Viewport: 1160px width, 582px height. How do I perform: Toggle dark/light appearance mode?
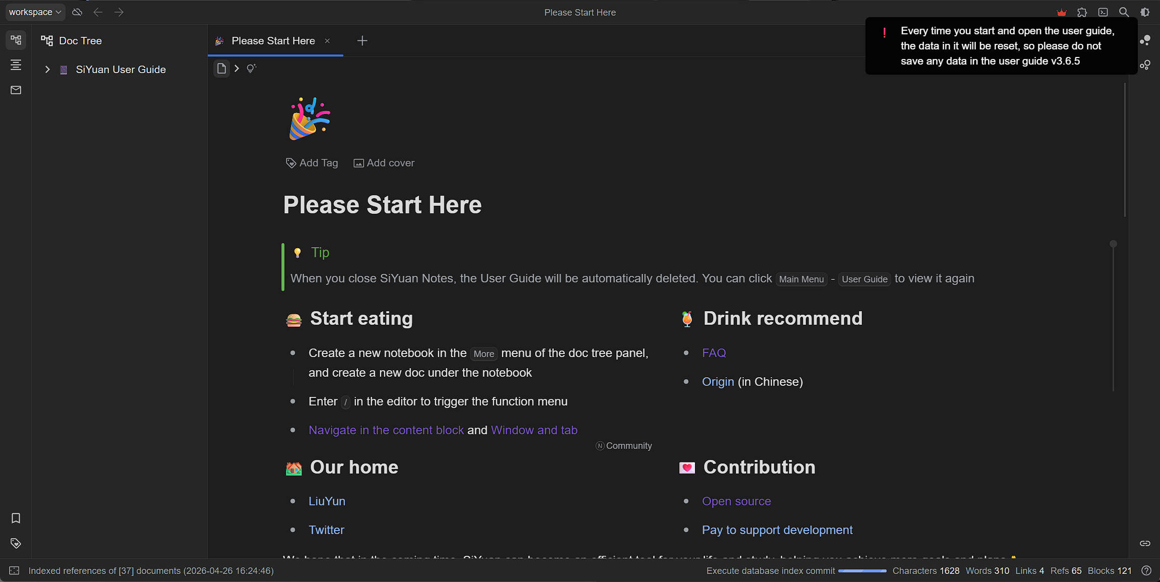(x=1145, y=12)
